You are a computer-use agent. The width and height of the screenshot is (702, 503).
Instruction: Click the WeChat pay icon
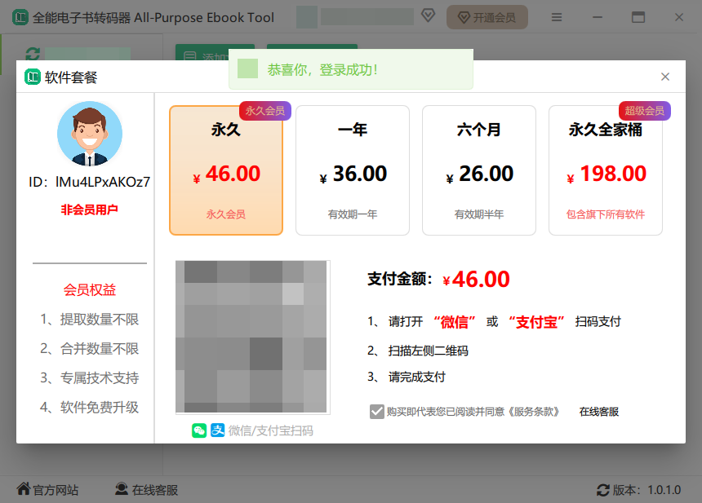[199, 430]
